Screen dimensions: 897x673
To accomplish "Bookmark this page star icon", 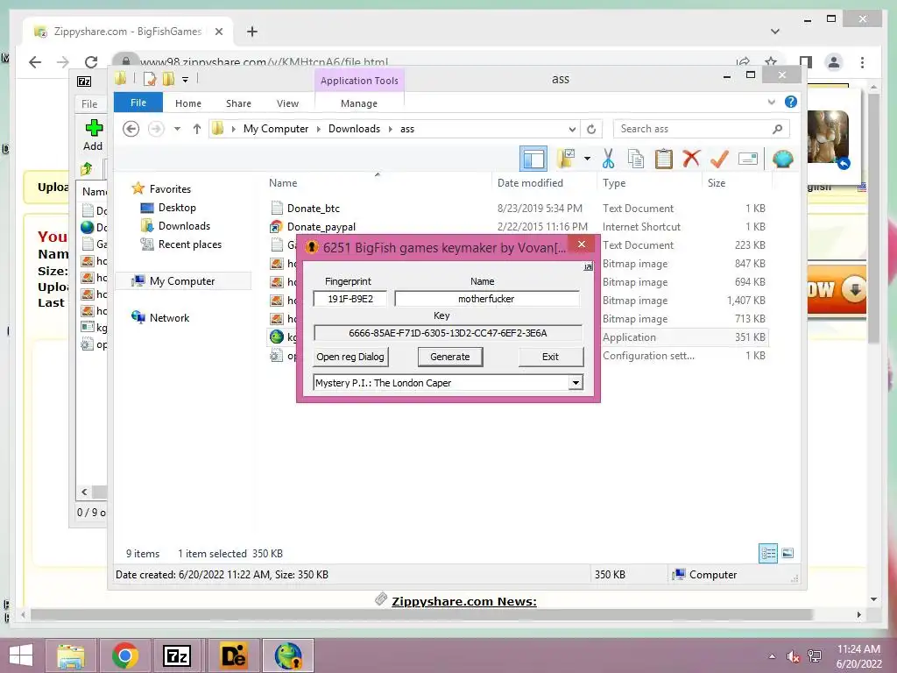I will tap(771, 62).
